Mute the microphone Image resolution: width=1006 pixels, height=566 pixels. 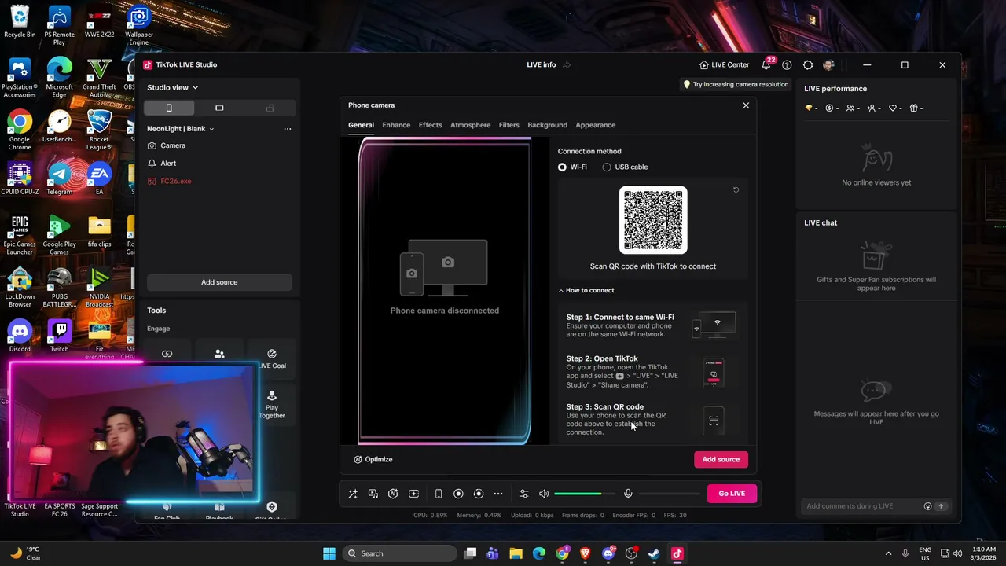628,494
